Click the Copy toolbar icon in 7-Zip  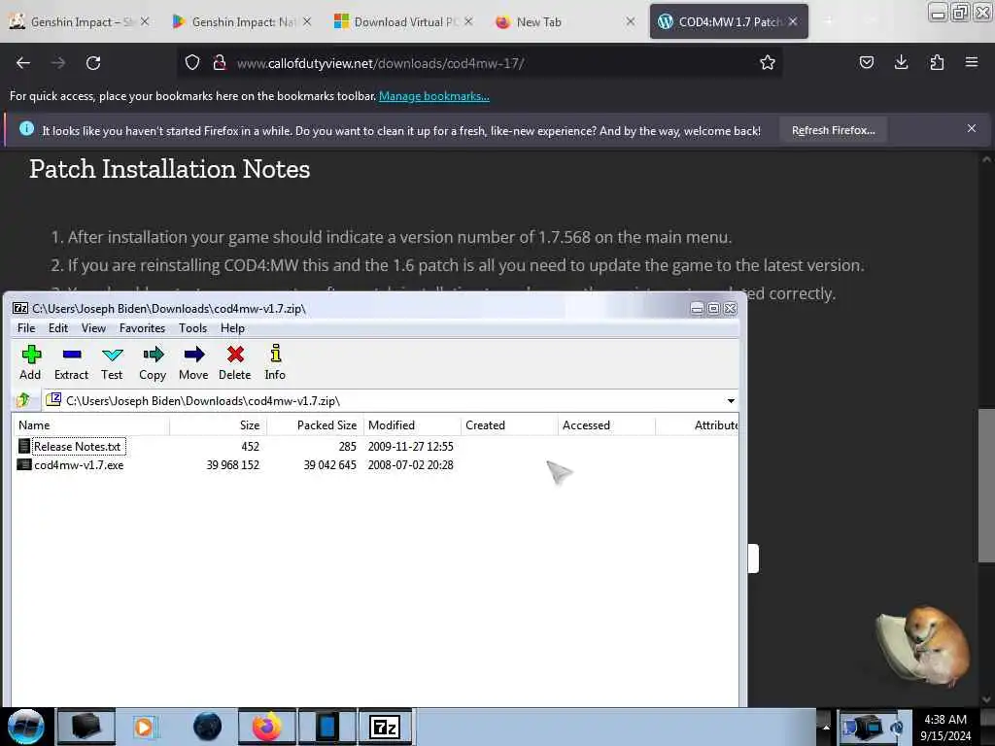tap(153, 362)
